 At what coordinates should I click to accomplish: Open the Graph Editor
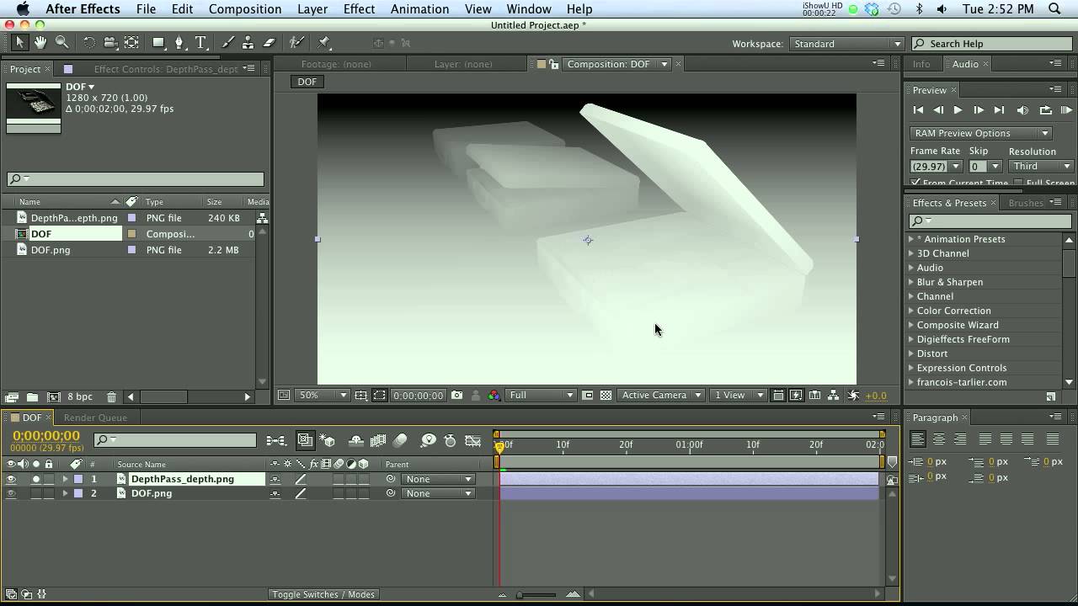click(473, 440)
